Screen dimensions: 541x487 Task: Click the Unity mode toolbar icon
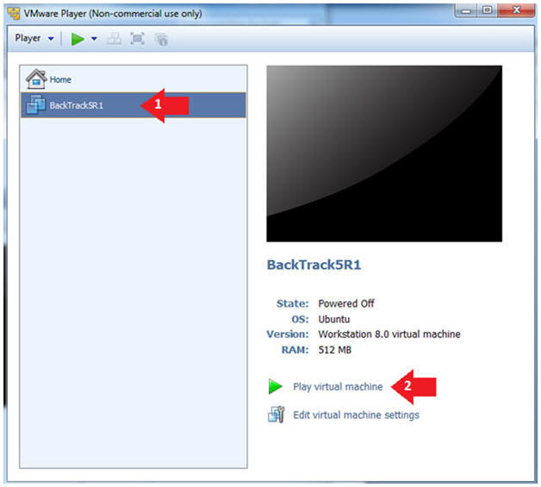[x=161, y=40]
